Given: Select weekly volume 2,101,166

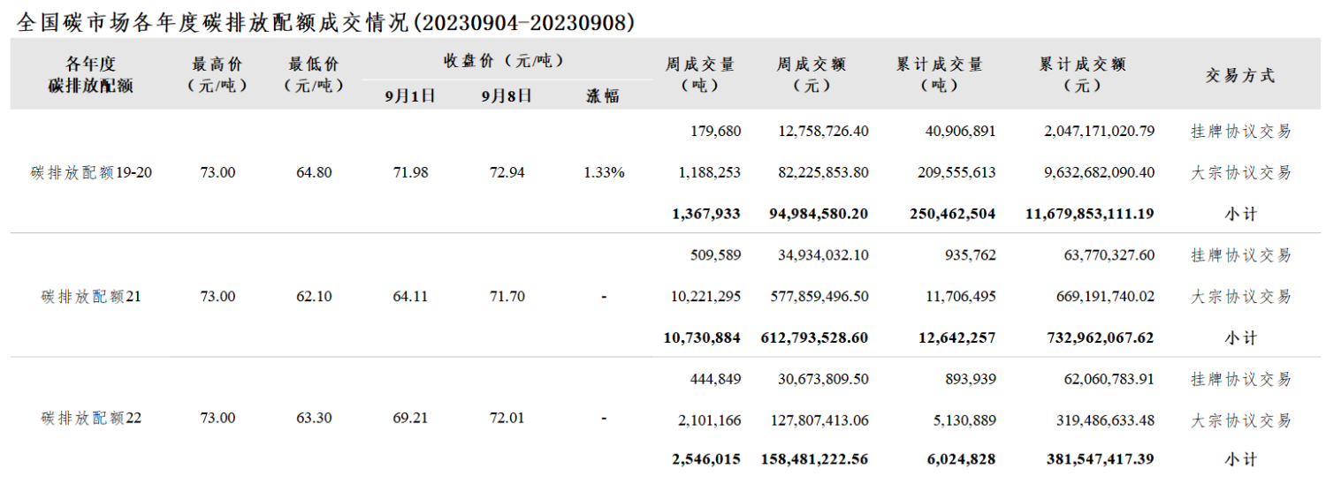Looking at the screenshot, I should 709,420.
